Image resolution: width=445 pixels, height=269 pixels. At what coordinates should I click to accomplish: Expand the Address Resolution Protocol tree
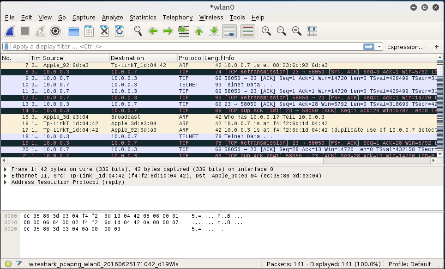[x=5, y=182]
